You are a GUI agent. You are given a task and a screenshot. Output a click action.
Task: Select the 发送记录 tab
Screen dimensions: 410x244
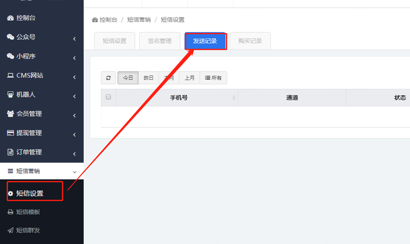coord(205,41)
